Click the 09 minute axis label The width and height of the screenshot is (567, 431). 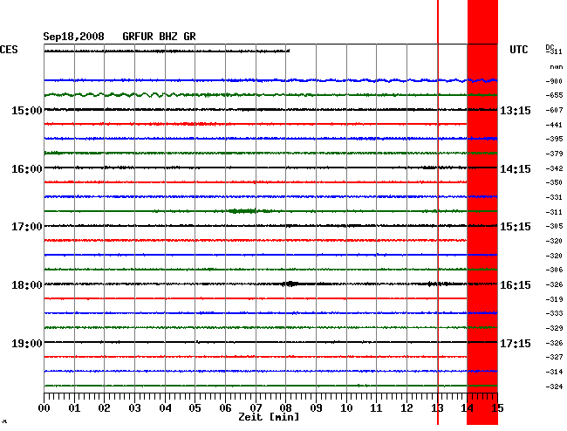pyautogui.click(x=316, y=408)
